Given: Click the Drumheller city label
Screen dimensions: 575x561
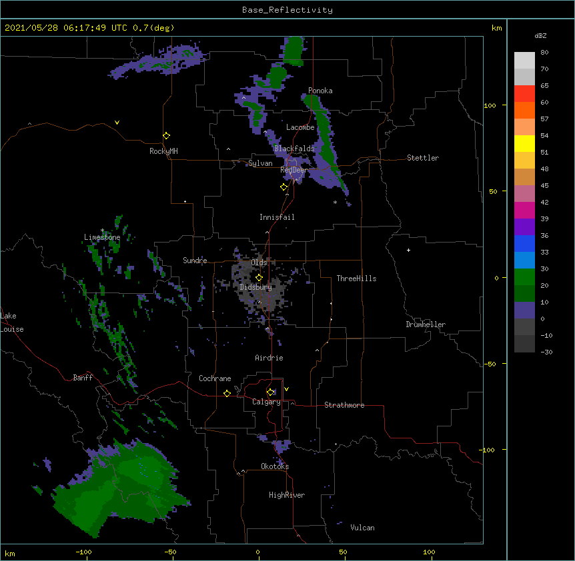Looking at the screenshot, I should click(426, 324).
